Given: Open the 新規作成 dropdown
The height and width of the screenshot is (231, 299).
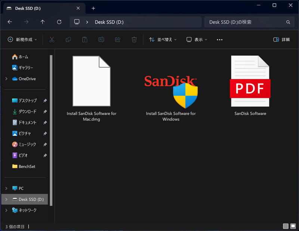Looking at the screenshot, I should (x=22, y=40).
